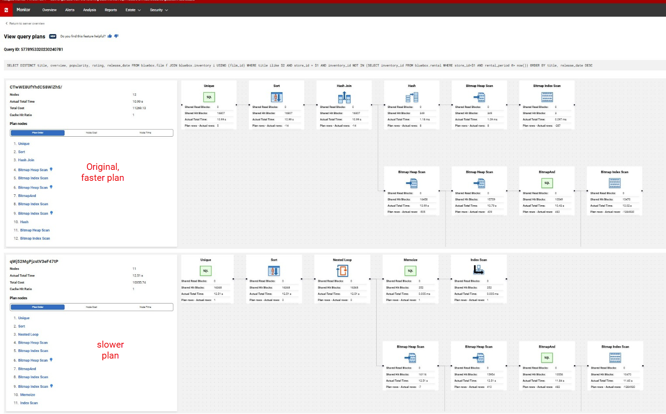The image size is (666, 414).
Task: Click the SQL icon on the BitmapAnd node
Action: coord(547,183)
